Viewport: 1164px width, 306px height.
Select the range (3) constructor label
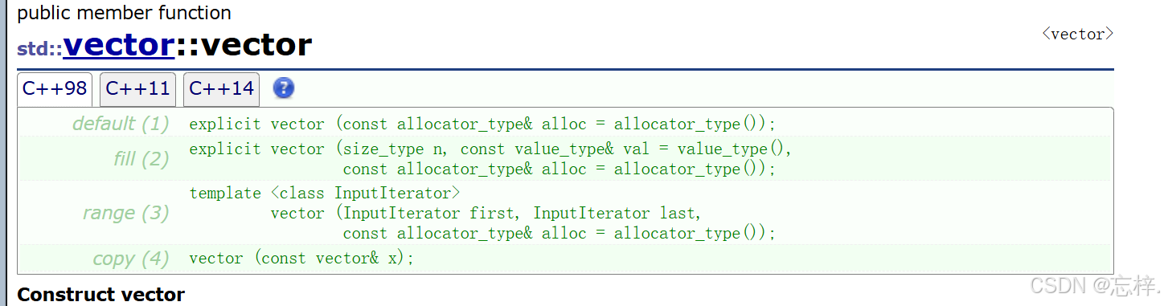(x=126, y=213)
